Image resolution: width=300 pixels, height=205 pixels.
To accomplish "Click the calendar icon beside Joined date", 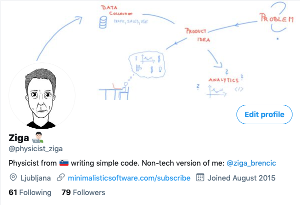I will coord(200,178).
